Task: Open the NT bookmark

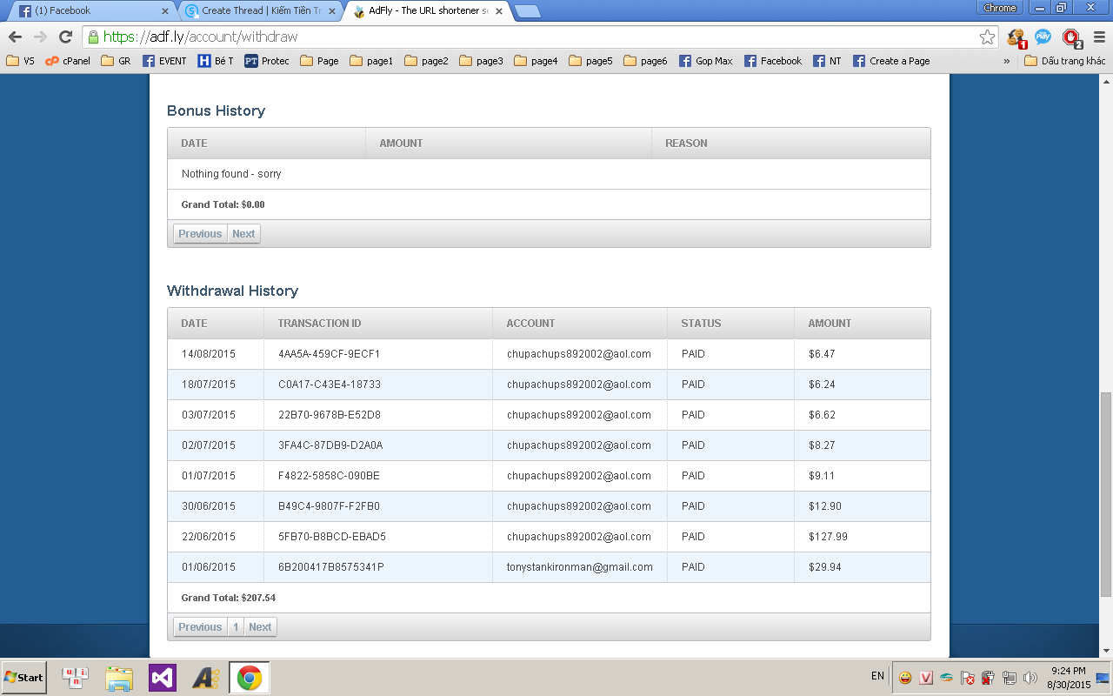Action: pos(827,61)
